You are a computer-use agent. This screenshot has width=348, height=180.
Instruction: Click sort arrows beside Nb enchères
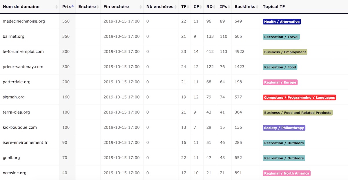pyautogui.click(x=175, y=7)
